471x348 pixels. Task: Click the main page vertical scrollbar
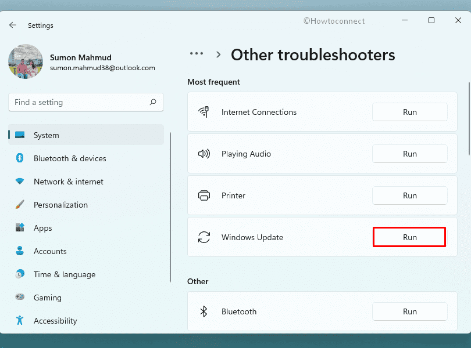pos(469,118)
